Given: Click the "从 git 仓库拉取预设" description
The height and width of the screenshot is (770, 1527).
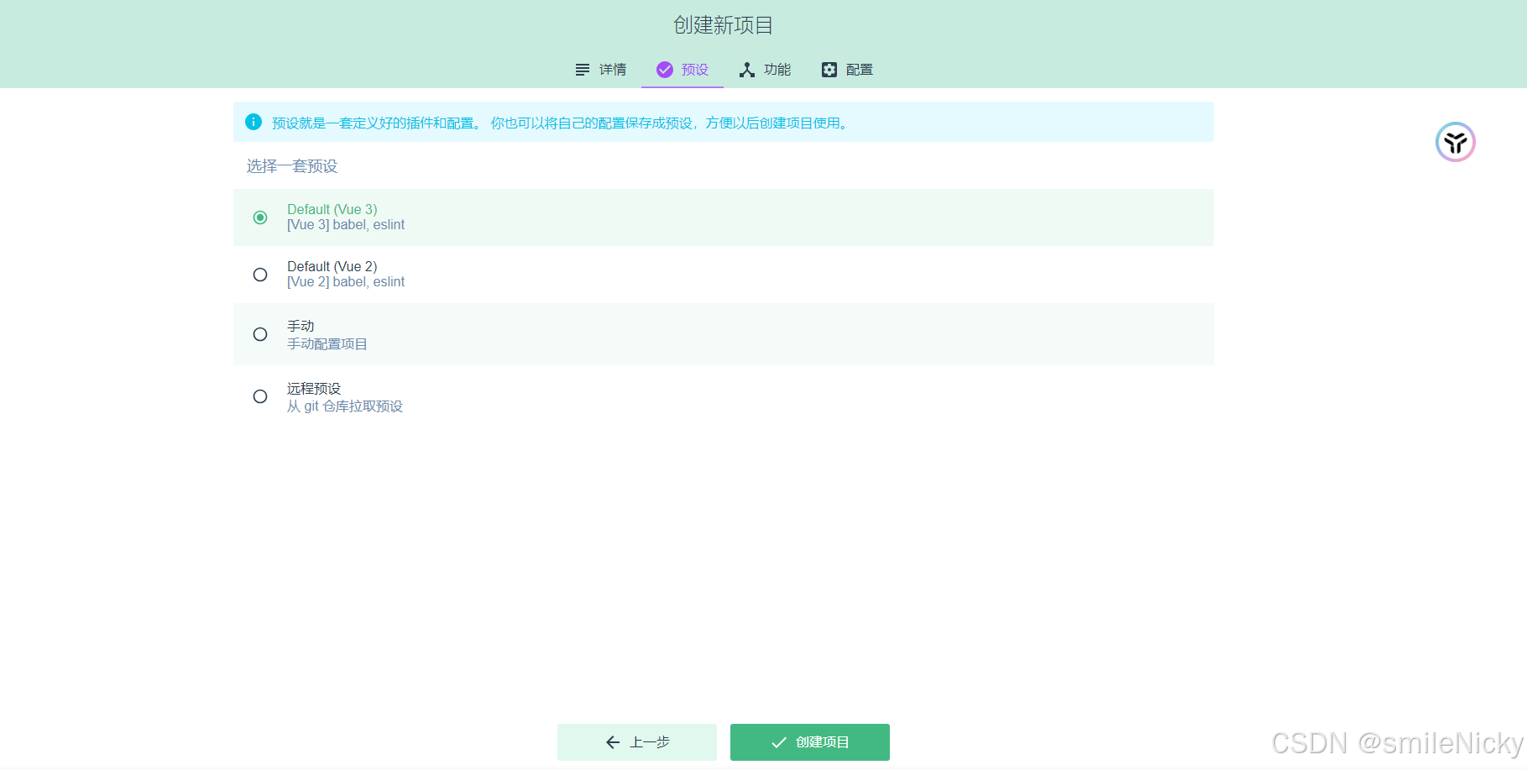Looking at the screenshot, I should pyautogui.click(x=345, y=406).
